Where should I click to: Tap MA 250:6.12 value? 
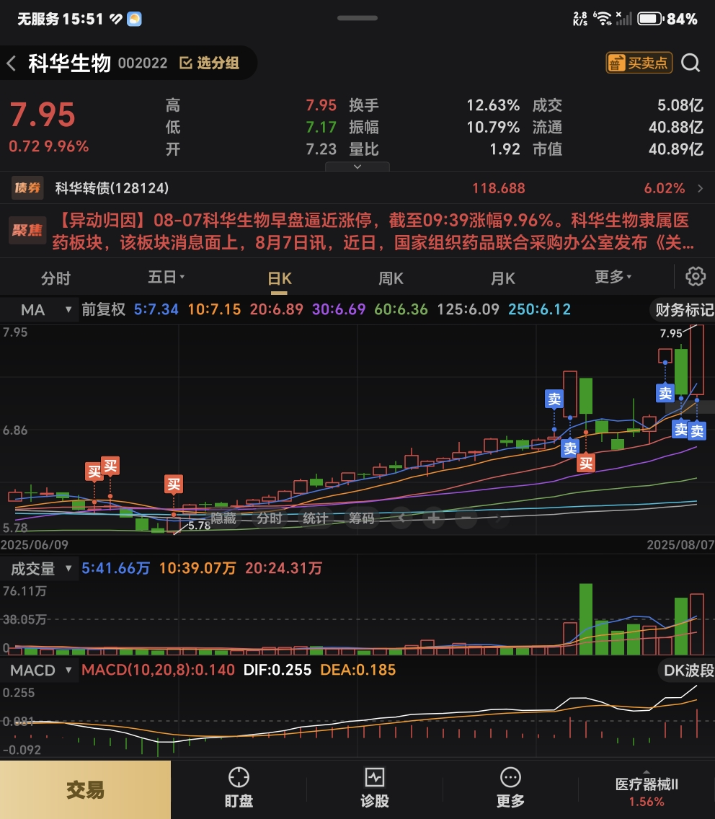click(x=540, y=310)
